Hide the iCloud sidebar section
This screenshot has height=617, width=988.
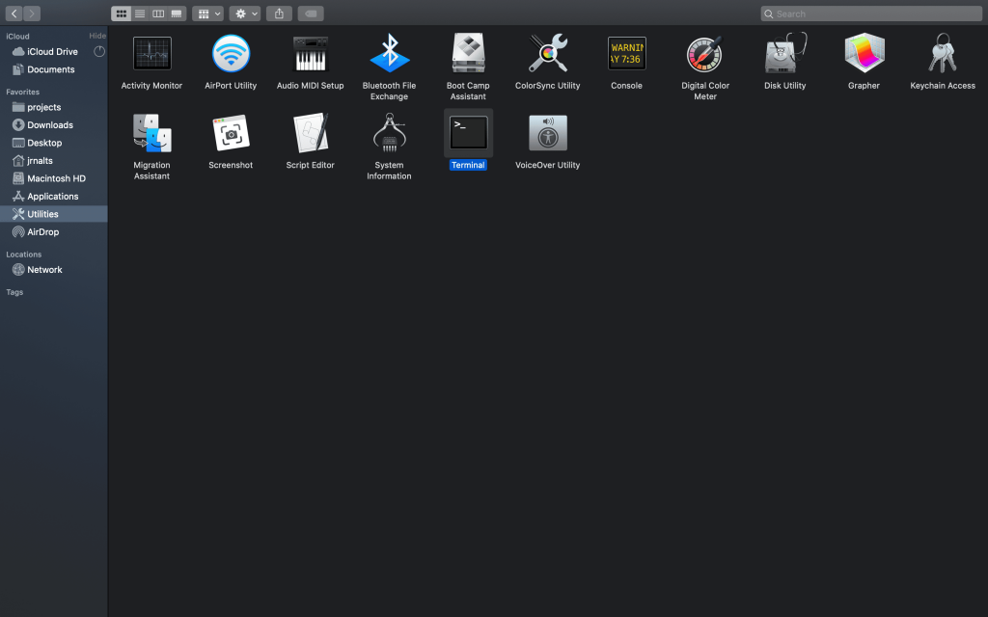[97, 36]
